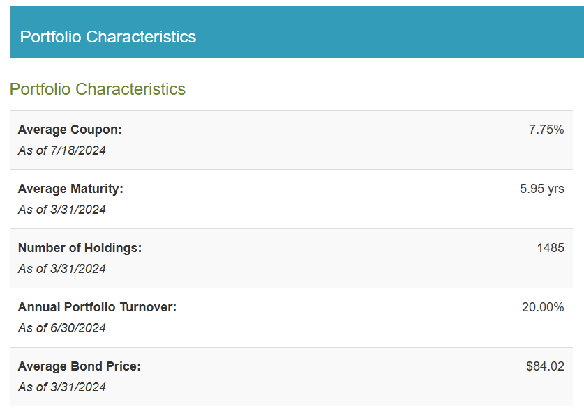Click the Number of Holdings label

pos(80,247)
